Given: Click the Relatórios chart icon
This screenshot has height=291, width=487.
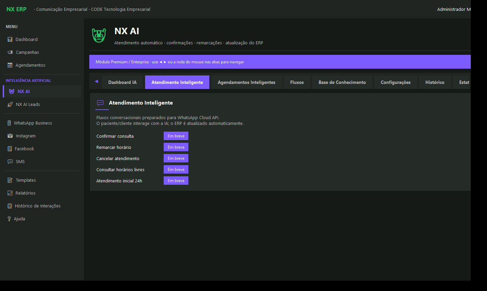Looking at the screenshot, I should coord(10,193).
